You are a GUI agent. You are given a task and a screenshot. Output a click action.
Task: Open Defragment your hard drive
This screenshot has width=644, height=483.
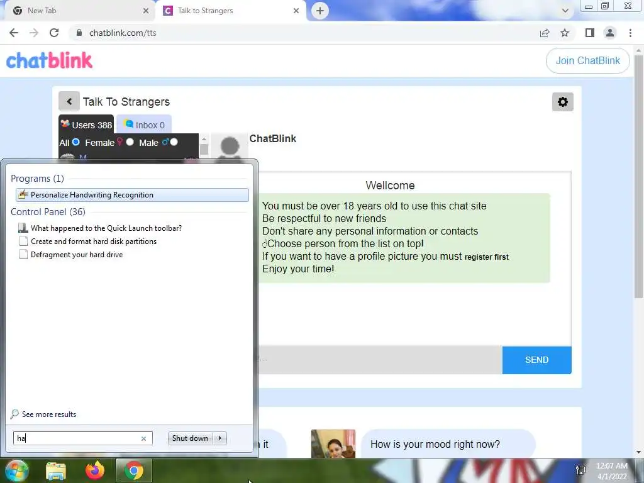click(77, 255)
